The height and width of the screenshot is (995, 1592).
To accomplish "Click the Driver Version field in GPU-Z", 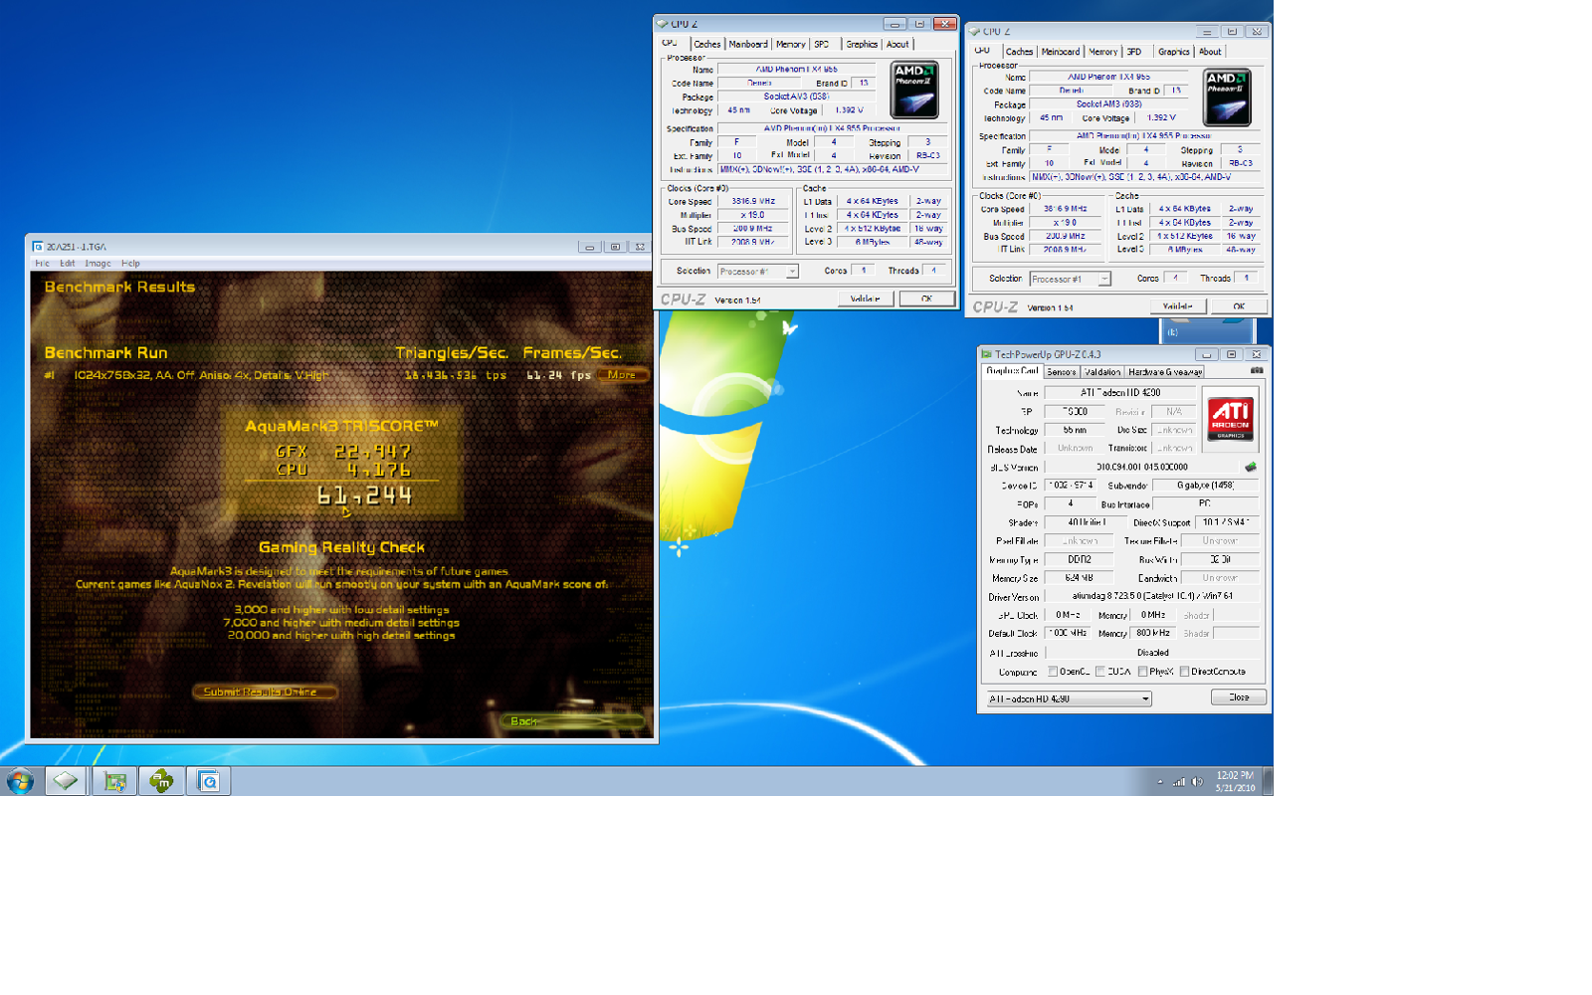I will coord(1152,596).
